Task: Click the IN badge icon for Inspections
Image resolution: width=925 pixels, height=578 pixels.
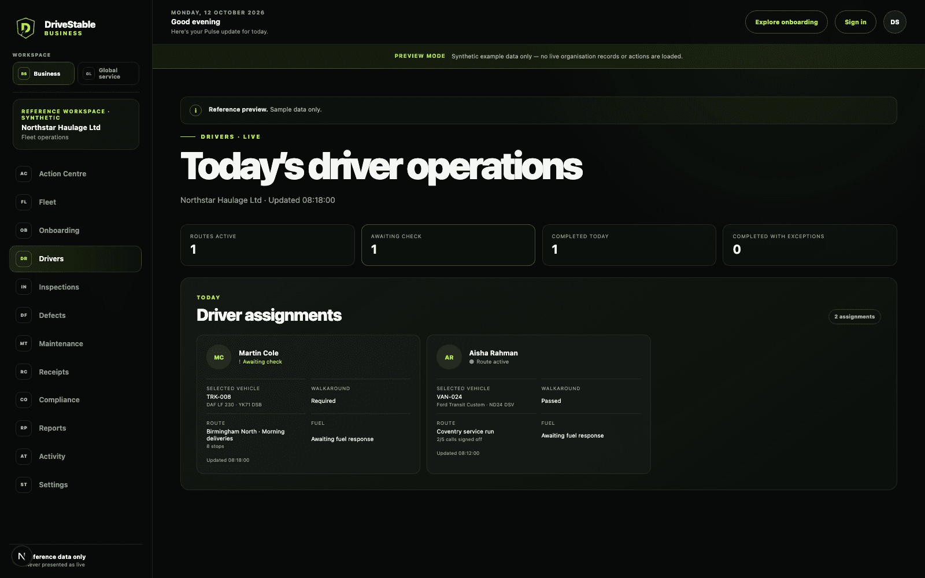Action: click(x=24, y=287)
